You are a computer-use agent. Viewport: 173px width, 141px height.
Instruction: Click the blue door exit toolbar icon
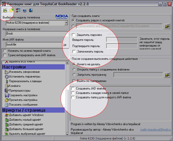click(x=31, y=10)
